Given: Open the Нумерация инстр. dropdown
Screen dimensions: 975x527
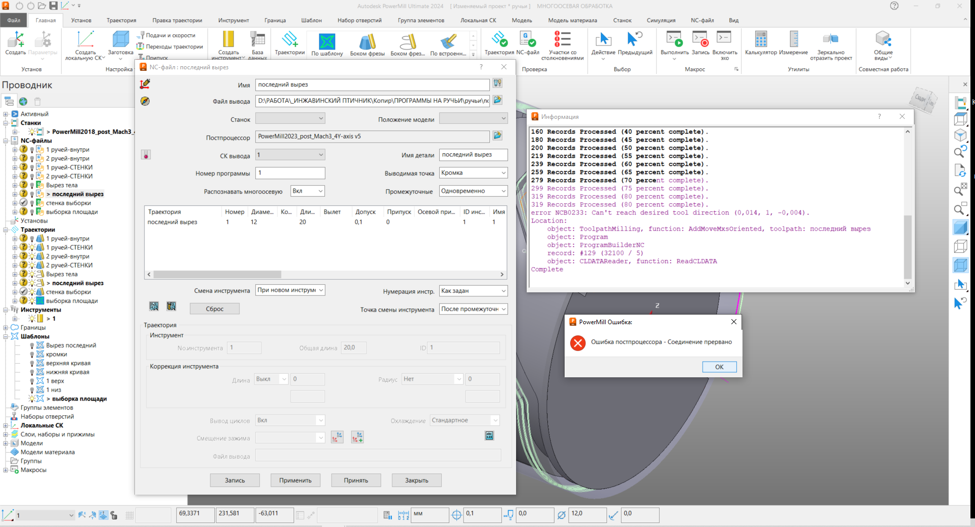Looking at the screenshot, I should tap(473, 291).
